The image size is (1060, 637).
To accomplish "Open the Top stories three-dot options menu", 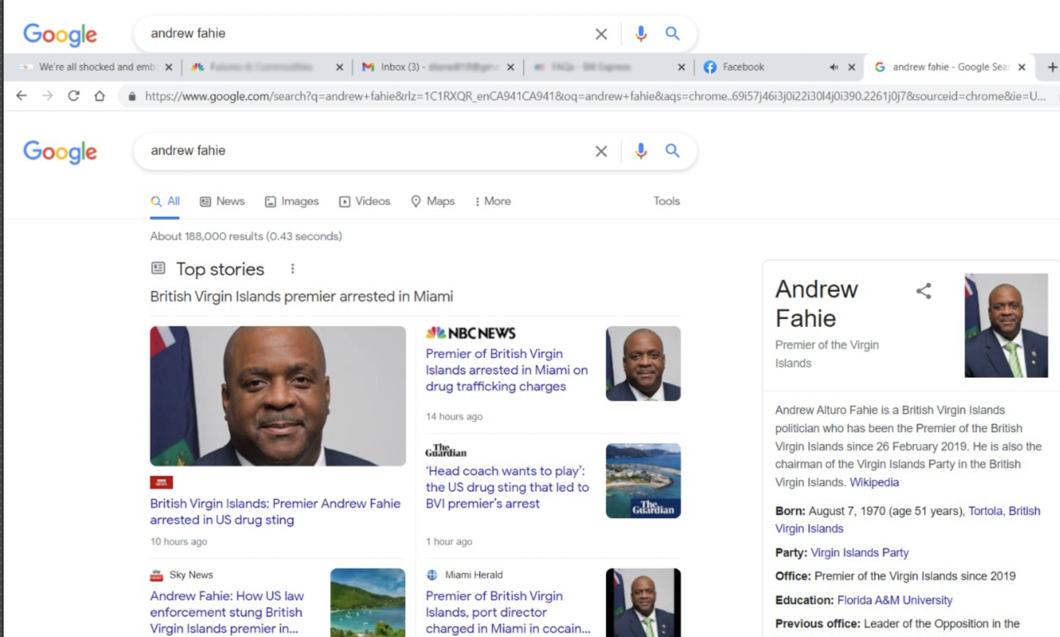I will tap(292, 269).
